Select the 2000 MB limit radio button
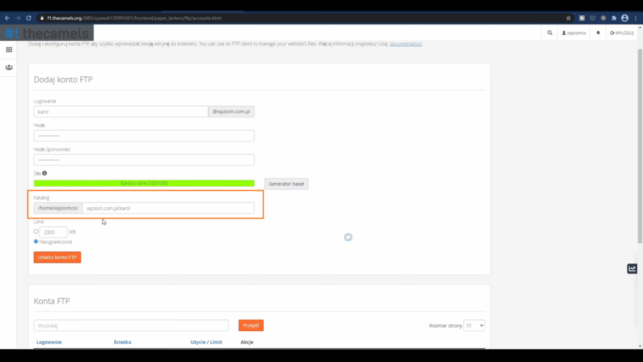643x362 pixels. (36, 231)
